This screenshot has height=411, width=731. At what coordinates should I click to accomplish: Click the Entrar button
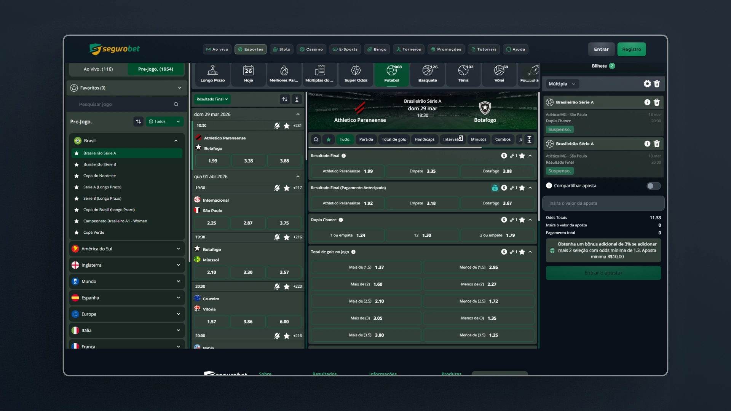[x=601, y=49]
